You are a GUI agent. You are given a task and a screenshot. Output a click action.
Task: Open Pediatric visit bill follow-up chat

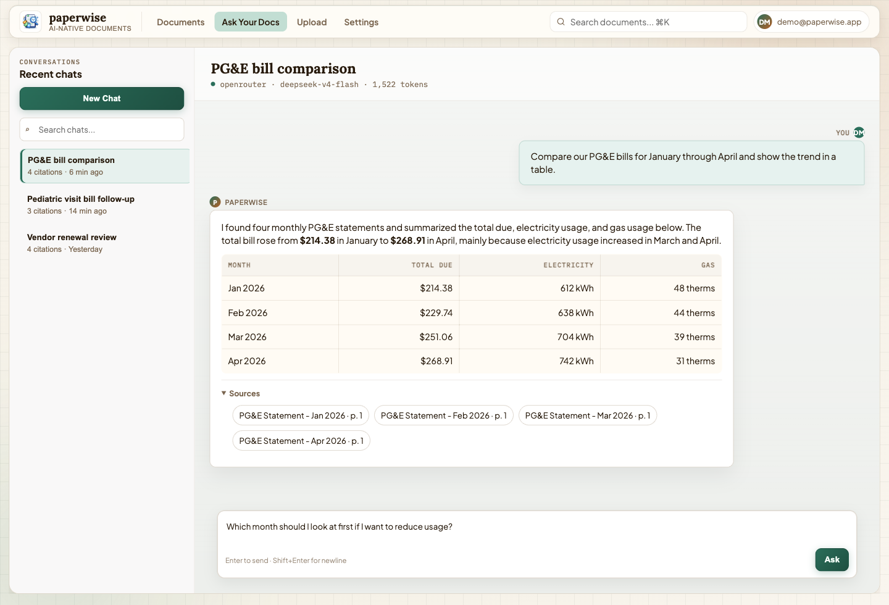(x=105, y=204)
